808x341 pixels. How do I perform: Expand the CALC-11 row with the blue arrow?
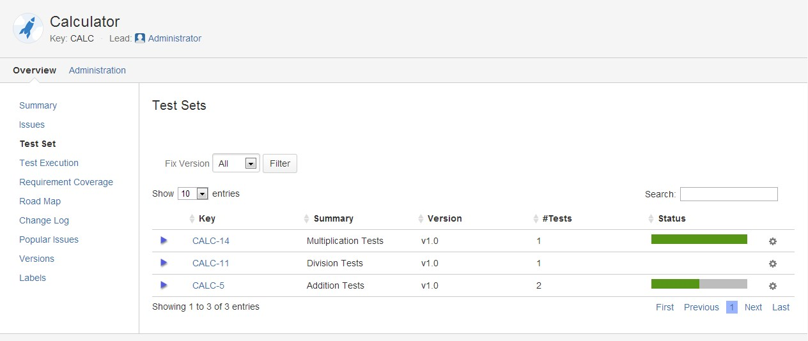click(164, 262)
